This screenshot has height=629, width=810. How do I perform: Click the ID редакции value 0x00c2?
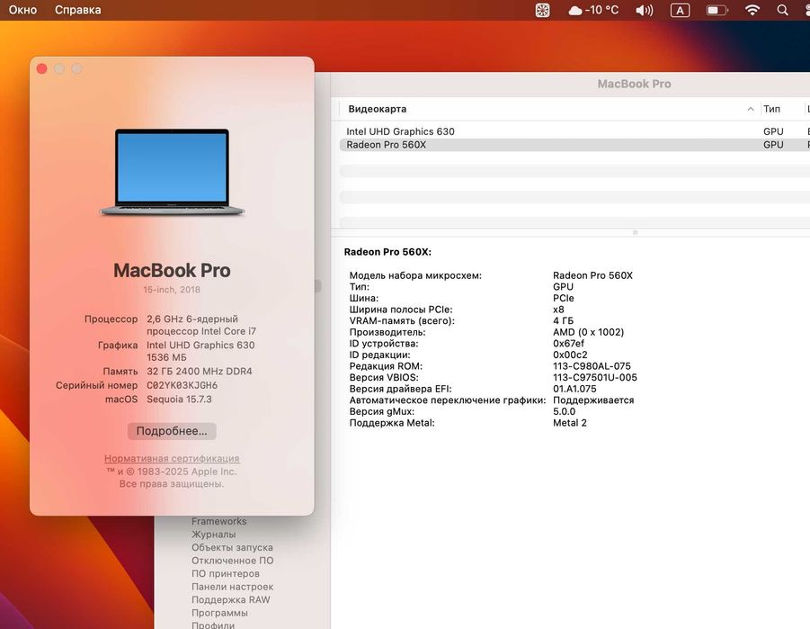570,355
